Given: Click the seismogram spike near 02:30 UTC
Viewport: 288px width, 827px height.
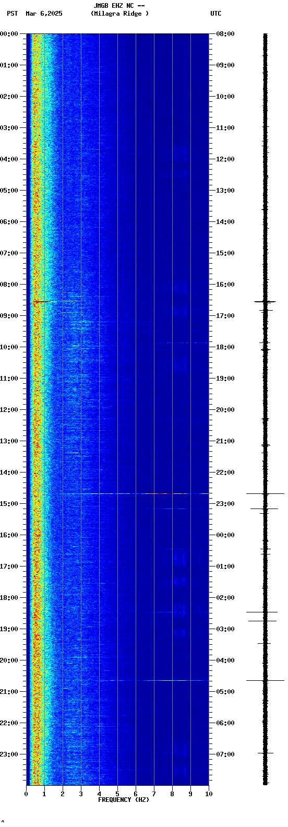Looking at the screenshot, I should coord(262,612).
